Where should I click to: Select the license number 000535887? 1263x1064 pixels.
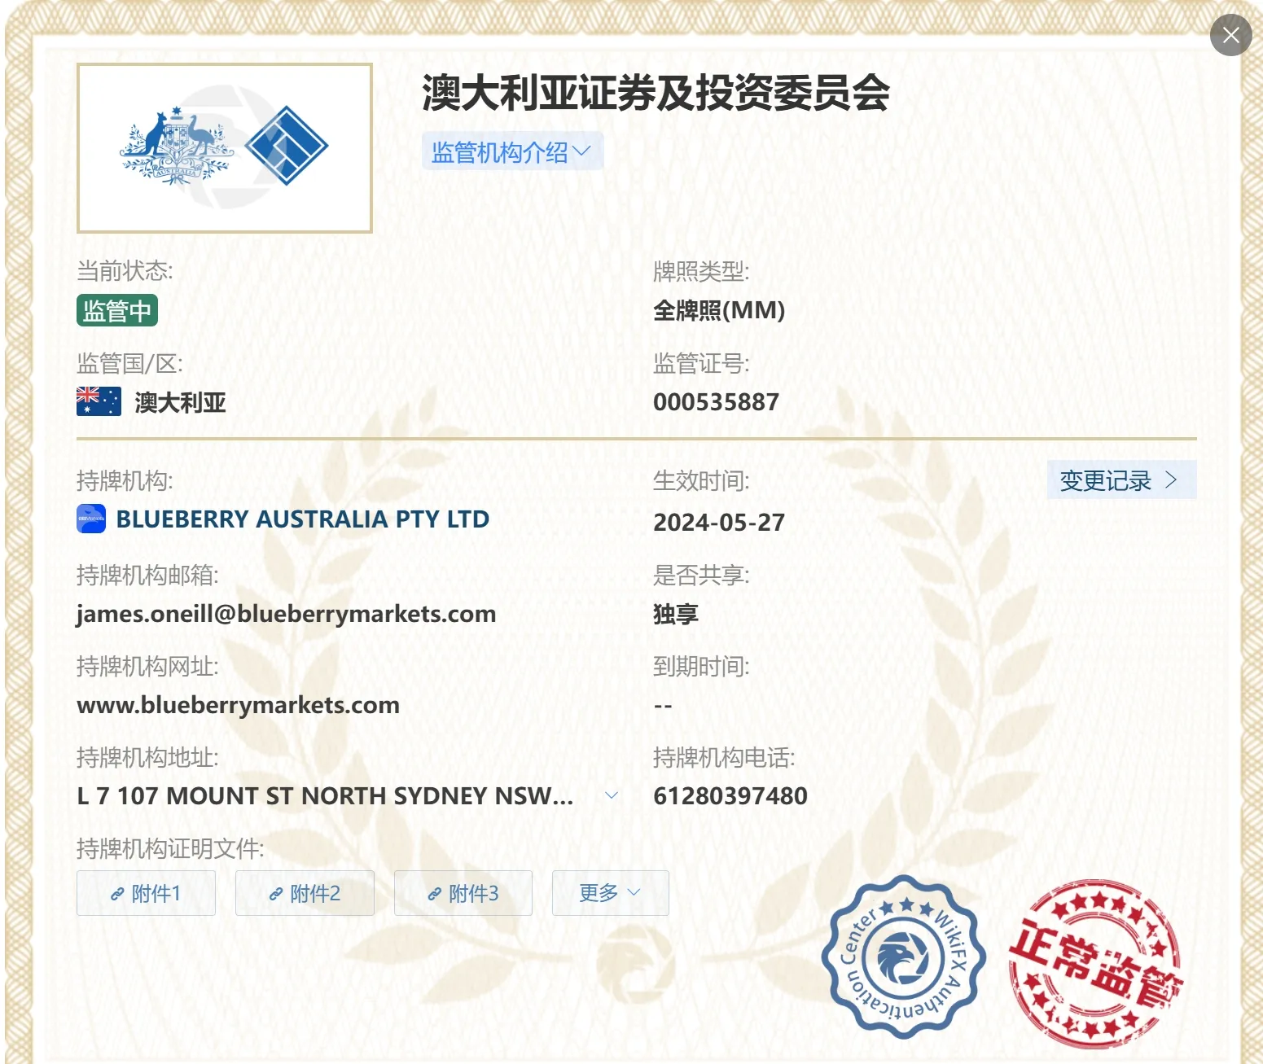[717, 402]
